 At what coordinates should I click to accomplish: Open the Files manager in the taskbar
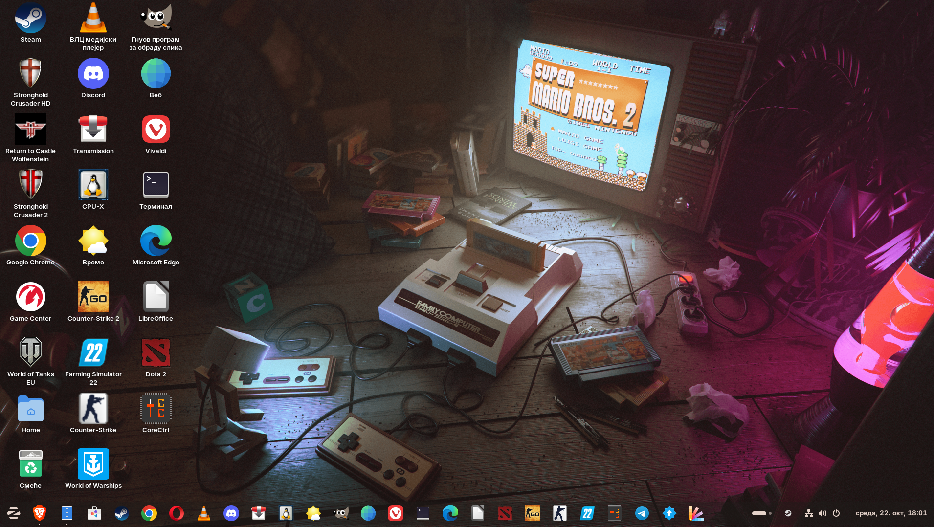[67, 513]
